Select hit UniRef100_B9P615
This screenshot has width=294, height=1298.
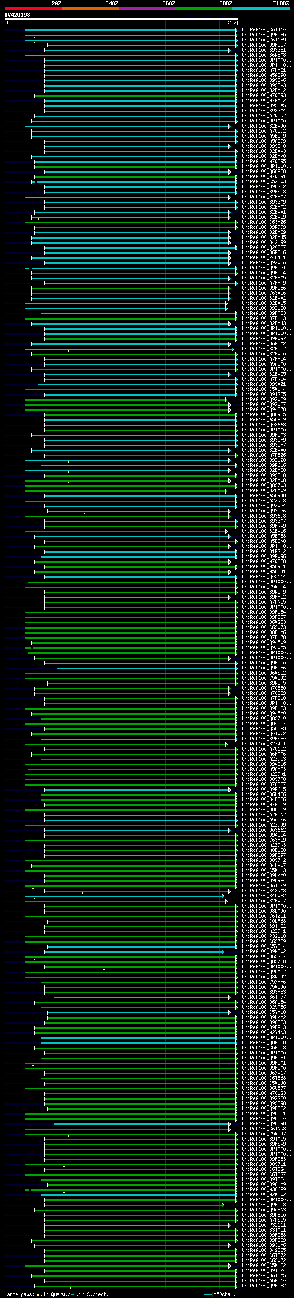pyautogui.click(x=264, y=789)
